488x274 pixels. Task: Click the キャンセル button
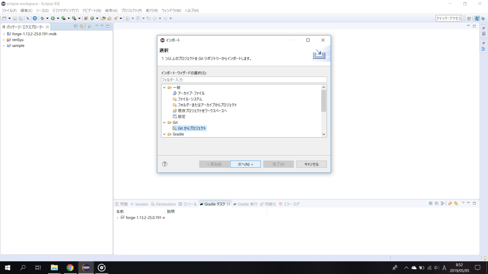(311, 164)
